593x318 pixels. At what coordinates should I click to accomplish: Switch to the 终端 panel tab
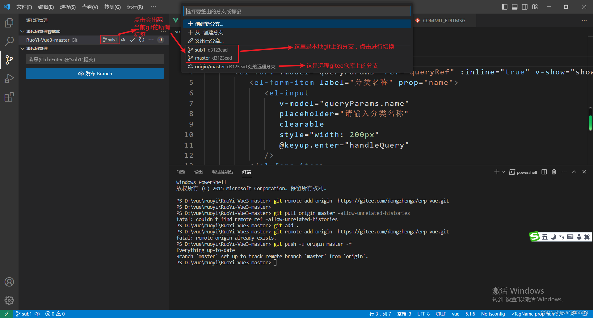(x=247, y=172)
